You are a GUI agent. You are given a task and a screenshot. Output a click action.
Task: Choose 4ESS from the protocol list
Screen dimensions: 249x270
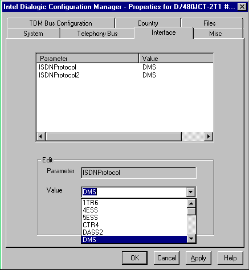(x=134, y=210)
